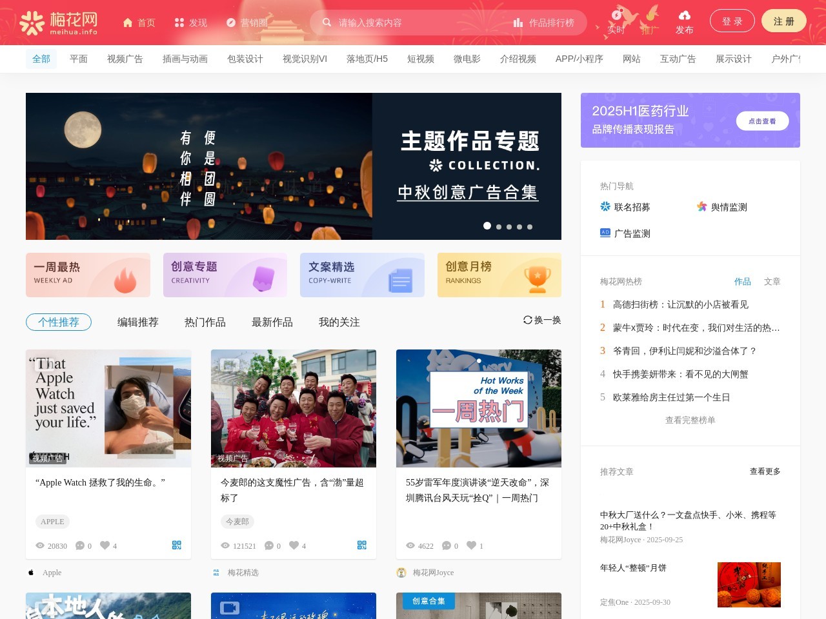Screen dimensions: 826x619
Task: Switch hot list to 文章
Action: pos(772,282)
